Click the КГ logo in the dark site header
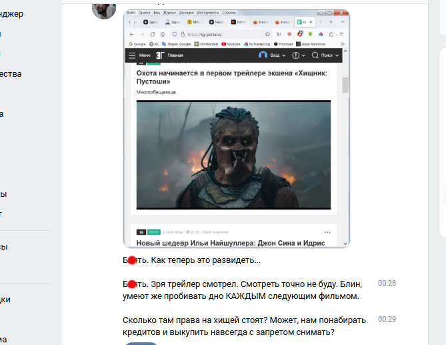 [161, 55]
